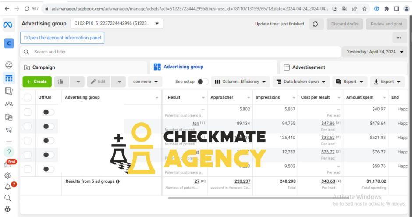Open the Column: Efficiency dropdown
The image size is (412, 220).
pos(240,82)
